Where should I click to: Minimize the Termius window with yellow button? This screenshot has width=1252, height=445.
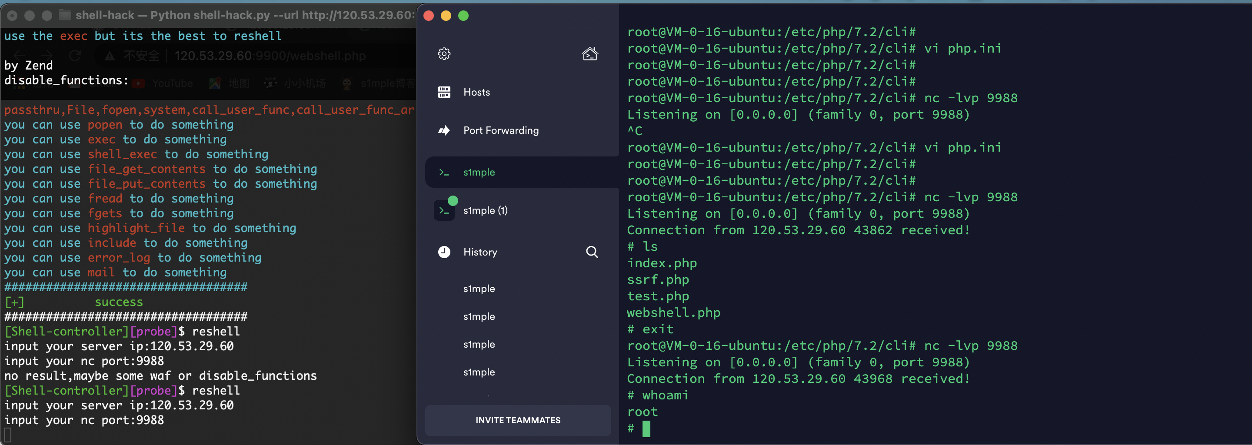(x=446, y=16)
